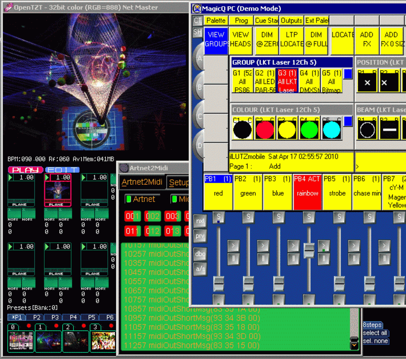Open the Outputs tab
Image resolution: width=406 pixels, height=359 pixels.
coord(291,21)
